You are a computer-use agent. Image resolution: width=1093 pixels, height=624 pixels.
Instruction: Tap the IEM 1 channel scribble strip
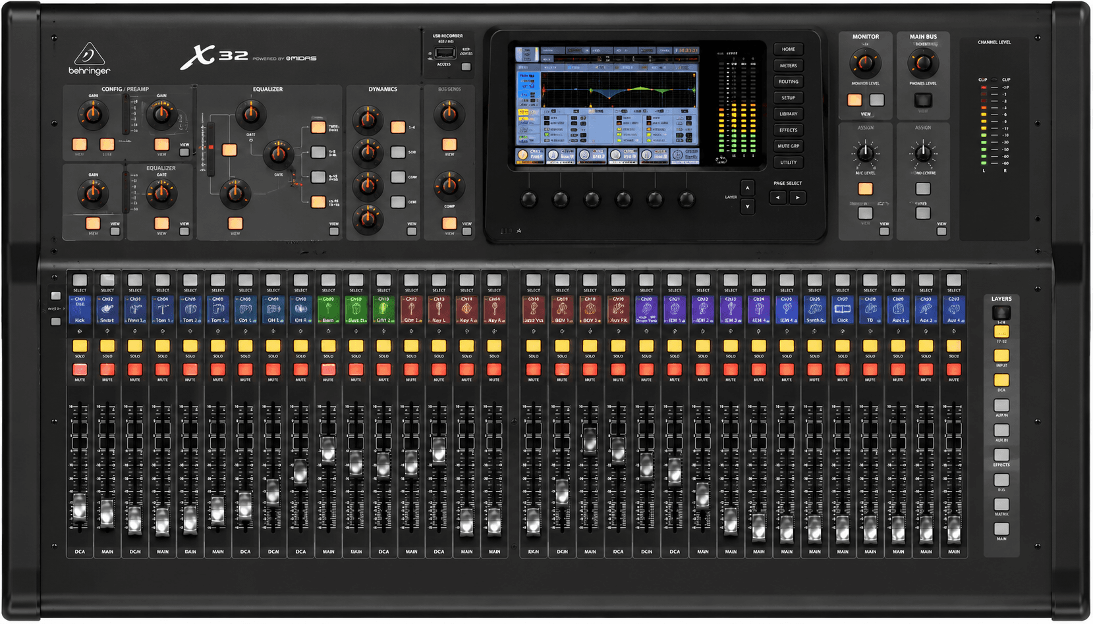pyautogui.click(x=675, y=309)
